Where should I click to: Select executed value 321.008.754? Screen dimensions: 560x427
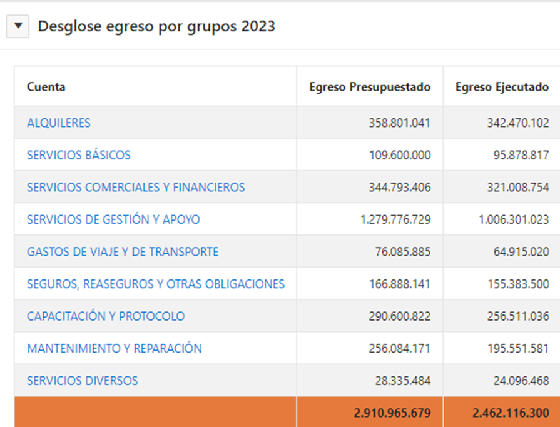518,188
